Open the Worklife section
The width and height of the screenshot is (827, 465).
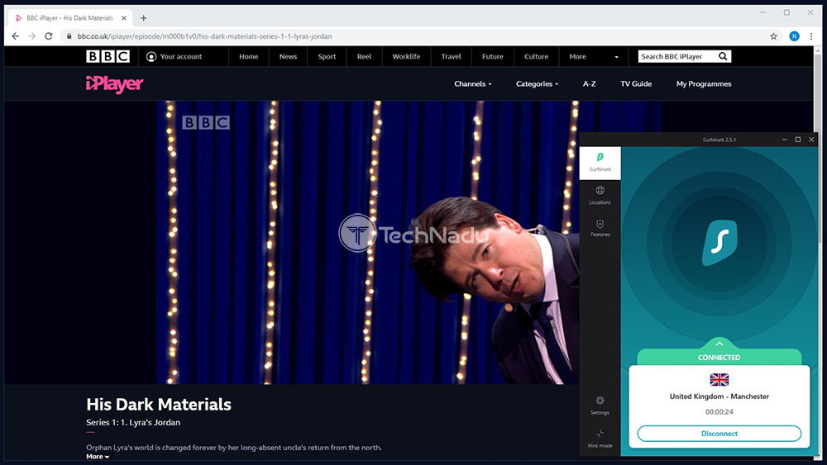pyautogui.click(x=406, y=56)
